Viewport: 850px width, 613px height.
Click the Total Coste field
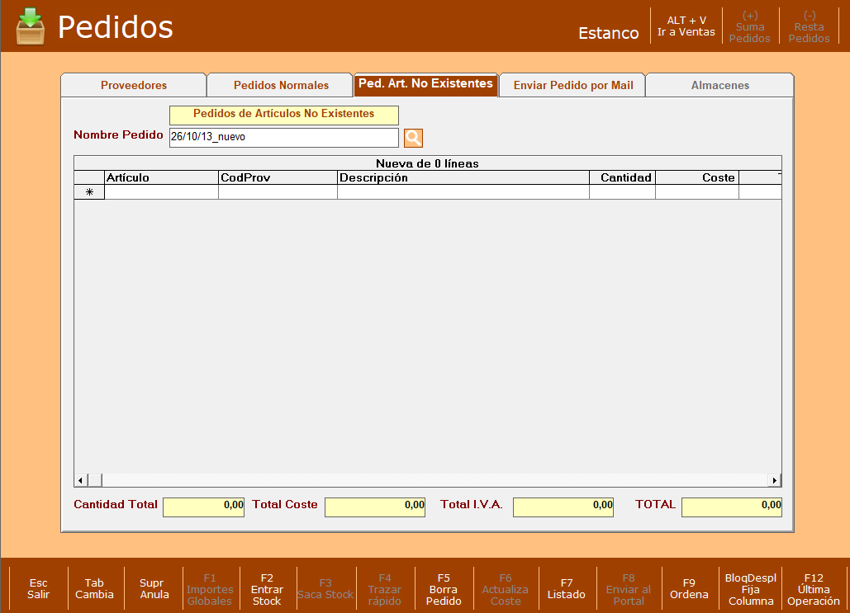pyautogui.click(x=375, y=507)
